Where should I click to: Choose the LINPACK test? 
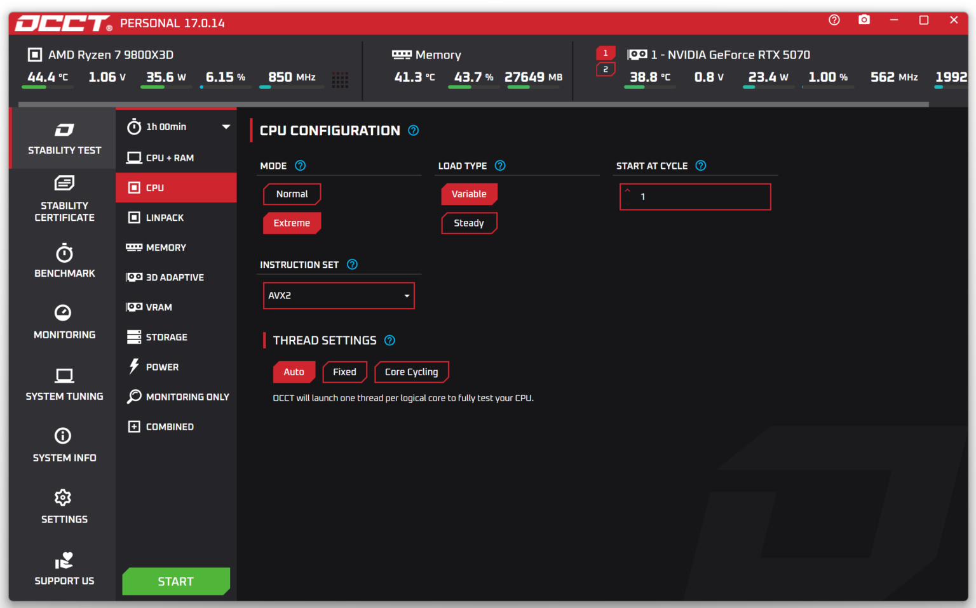point(176,218)
